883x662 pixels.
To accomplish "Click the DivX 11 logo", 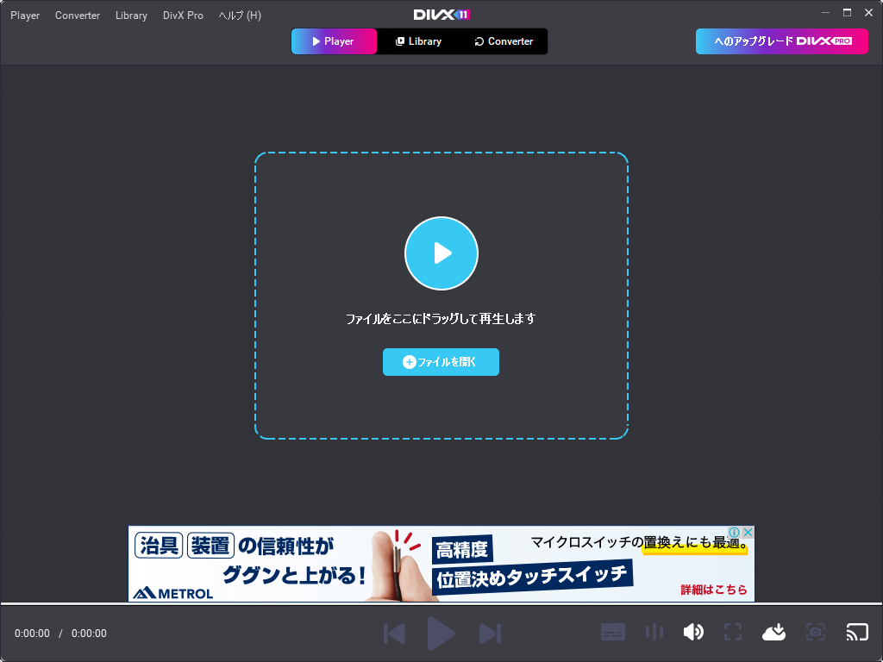I will click(x=441, y=14).
